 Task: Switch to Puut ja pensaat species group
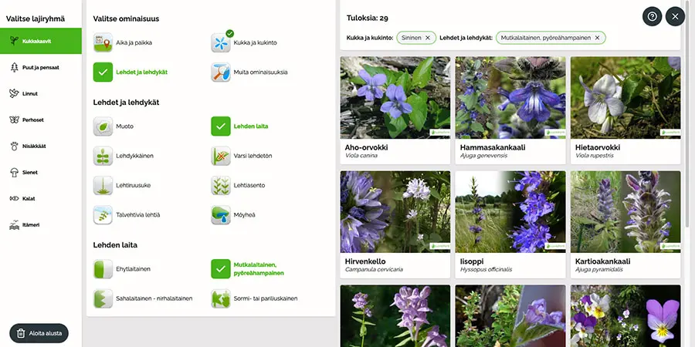click(40, 67)
